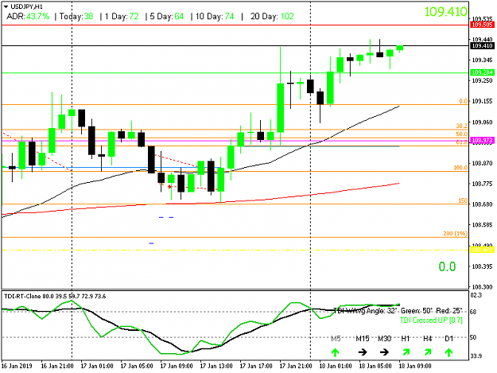This screenshot has height=373, width=497.
Task: Click the black 109.410 current price tag
Action: point(482,46)
